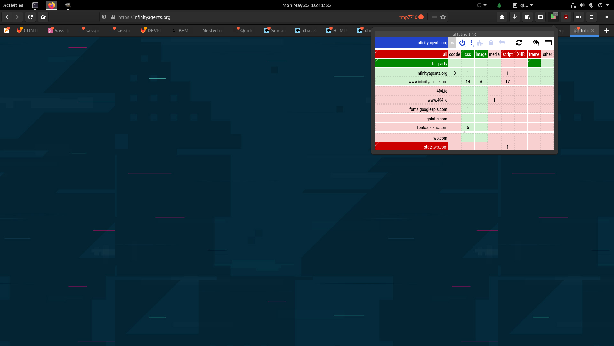Toggle the XHR column header
This screenshot has width=614, height=346.
[521, 54]
